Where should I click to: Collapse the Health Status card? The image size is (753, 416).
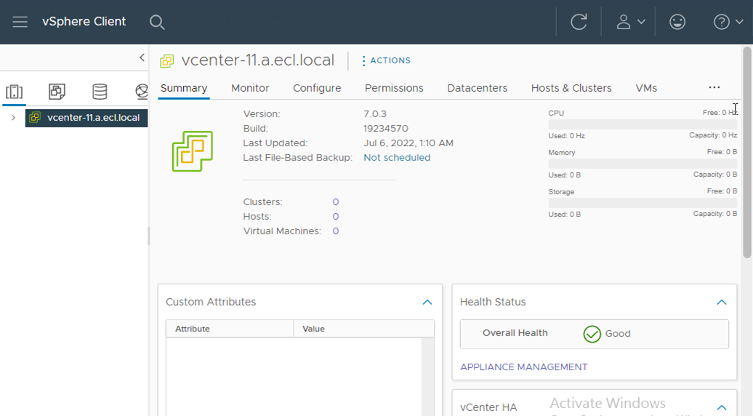point(721,302)
